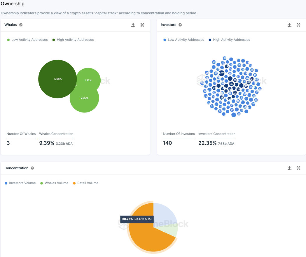Screen dimensions: 306x257
Task: Toggle High Activity Addresses in Whales legend
Action: point(73,40)
